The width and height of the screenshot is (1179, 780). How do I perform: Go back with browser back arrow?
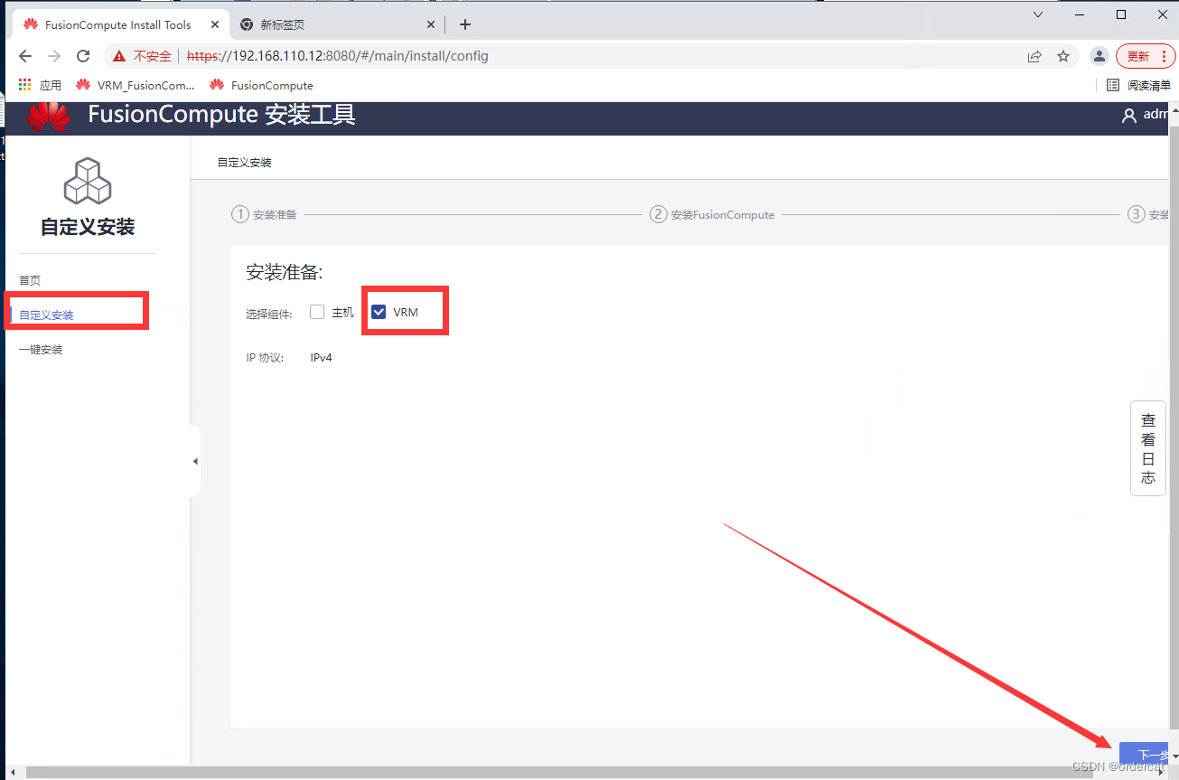coord(25,56)
